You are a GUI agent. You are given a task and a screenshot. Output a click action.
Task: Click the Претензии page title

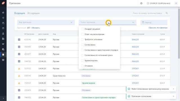tap(15, 3)
